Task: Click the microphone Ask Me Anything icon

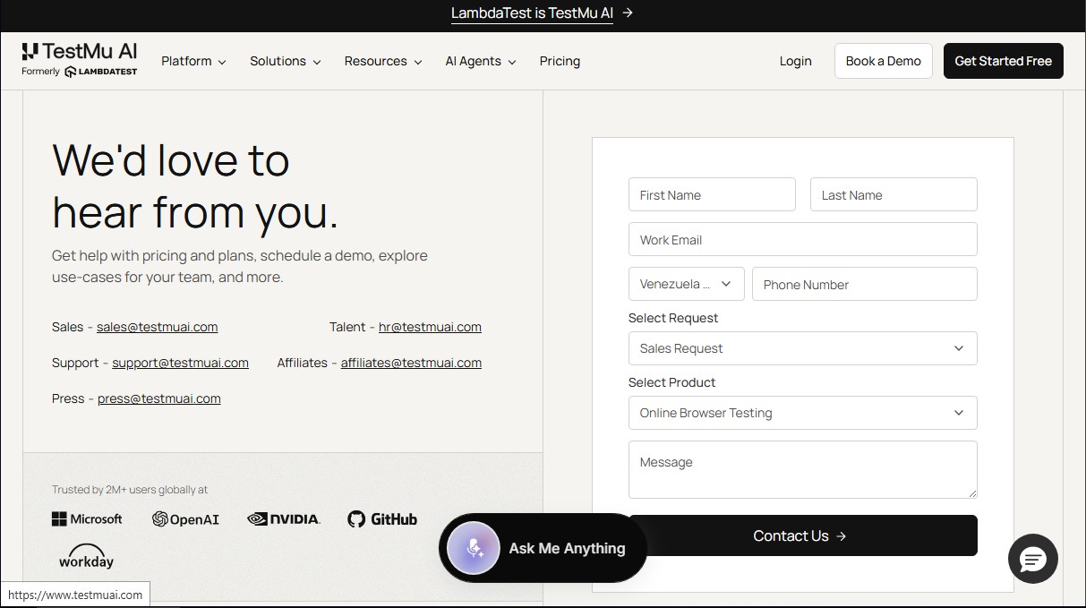Action: pyautogui.click(x=473, y=548)
